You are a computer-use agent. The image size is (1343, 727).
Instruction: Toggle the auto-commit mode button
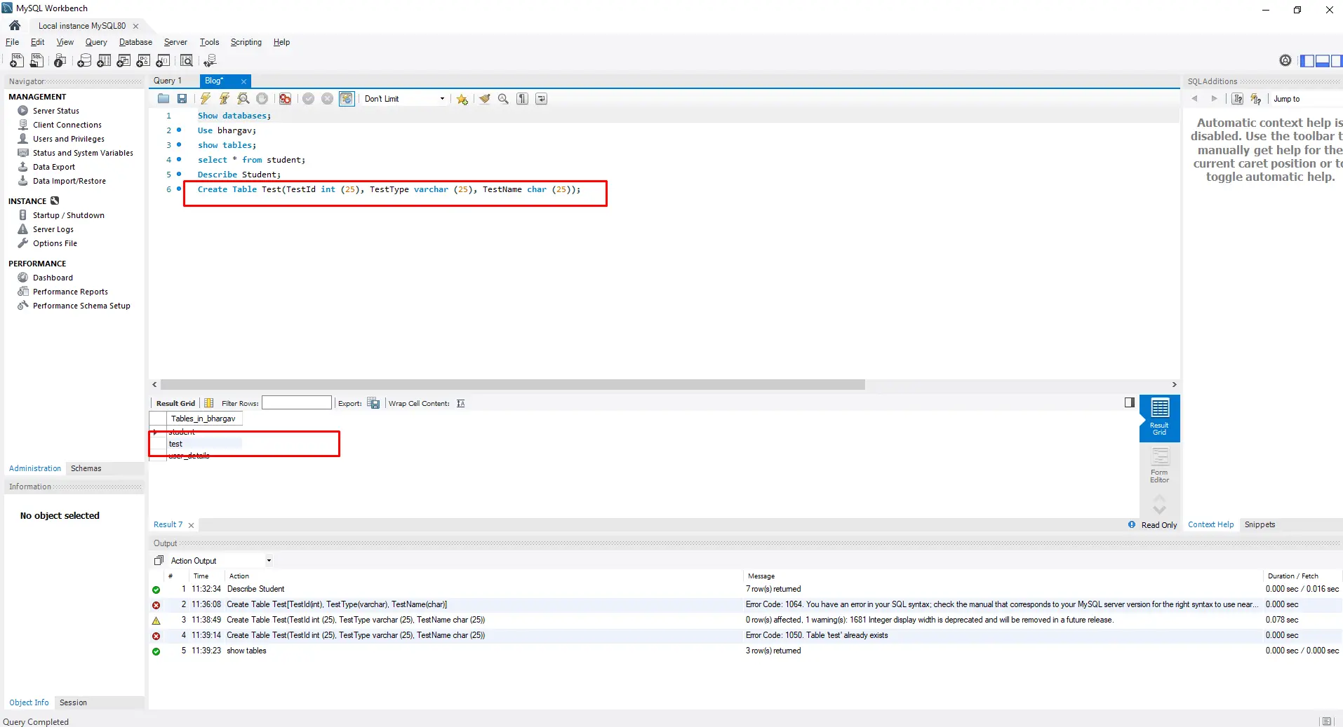[x=347, y=99]
